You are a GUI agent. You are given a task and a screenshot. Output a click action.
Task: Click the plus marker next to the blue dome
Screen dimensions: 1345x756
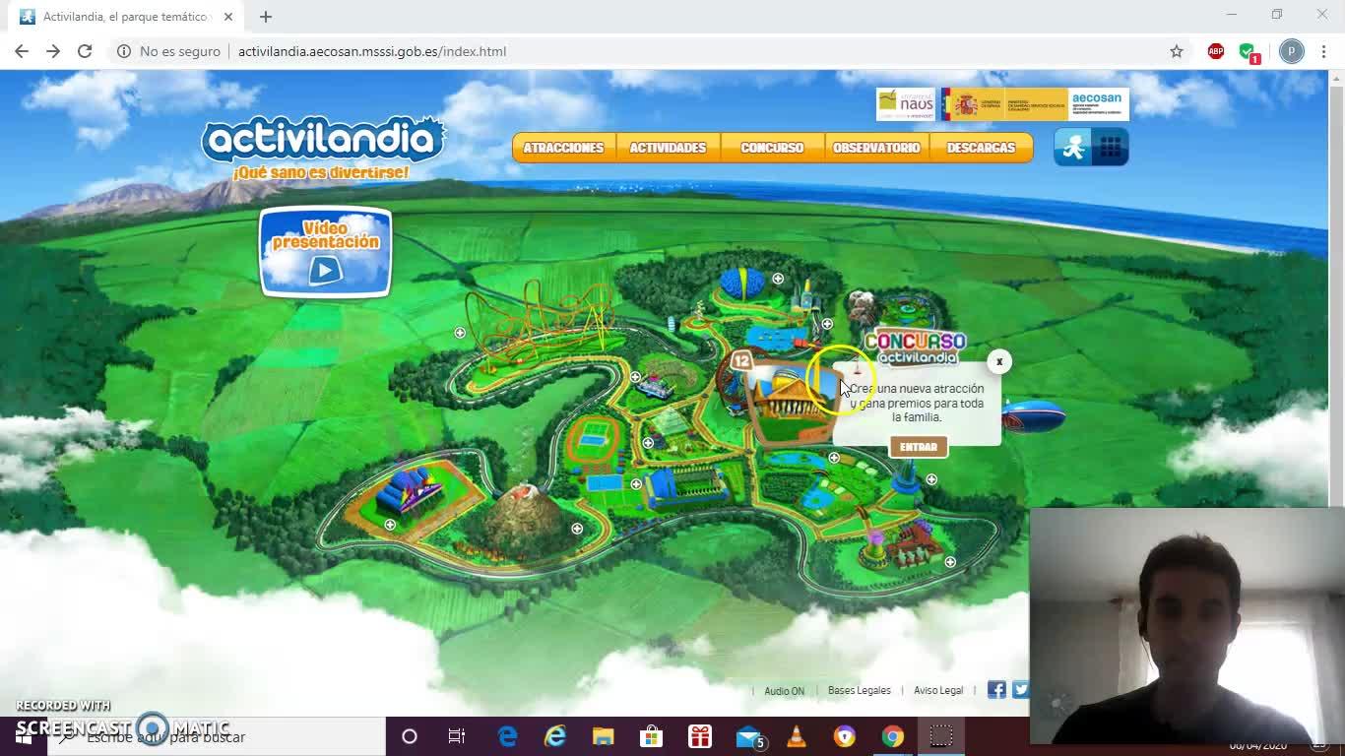[x=778, y=279]
